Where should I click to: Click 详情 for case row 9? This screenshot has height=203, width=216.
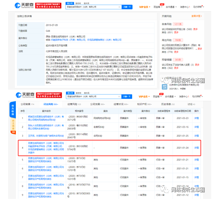(x=196, y=195)
